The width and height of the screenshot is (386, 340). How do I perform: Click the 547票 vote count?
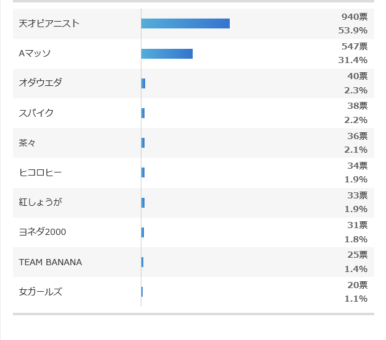(x=355, y=46)
